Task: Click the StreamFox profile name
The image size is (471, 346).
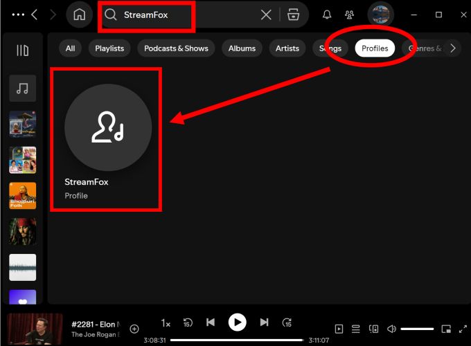Action: pos(87,182)
